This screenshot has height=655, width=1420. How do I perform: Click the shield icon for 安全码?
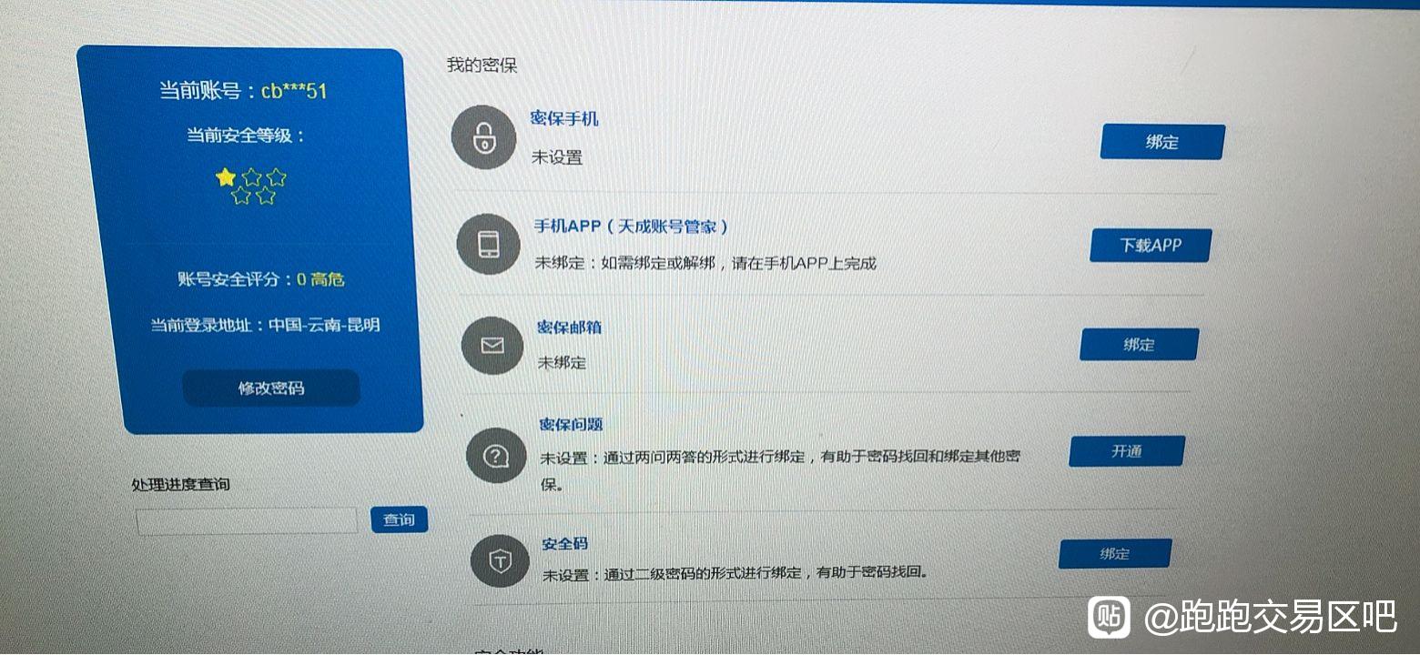coord(501,560)
